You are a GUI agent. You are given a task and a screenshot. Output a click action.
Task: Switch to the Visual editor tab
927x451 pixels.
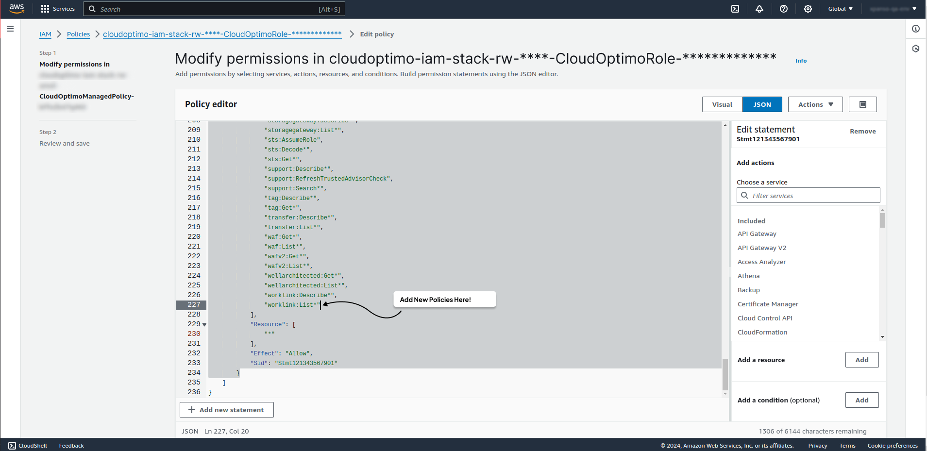(722, 104)
